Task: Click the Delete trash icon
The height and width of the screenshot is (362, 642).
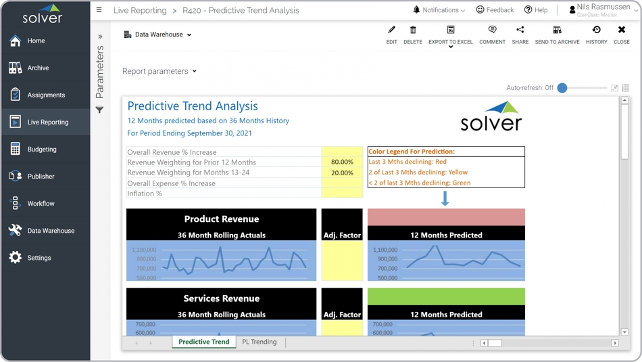Action: point(413,30)
